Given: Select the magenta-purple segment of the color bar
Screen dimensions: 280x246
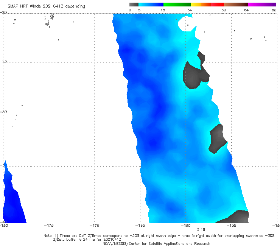Looking at the screenshot, I should click(262, 5).
